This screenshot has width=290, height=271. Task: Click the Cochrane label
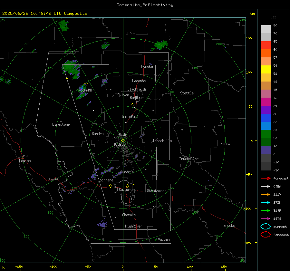(105, 180)
